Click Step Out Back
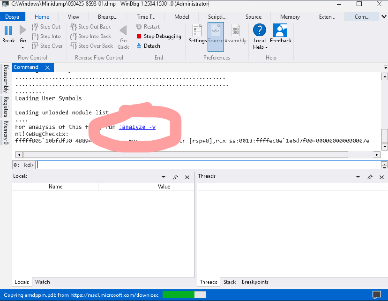This screenshot has width=388, height=301. pyautogui.click(x=90, y=27)
